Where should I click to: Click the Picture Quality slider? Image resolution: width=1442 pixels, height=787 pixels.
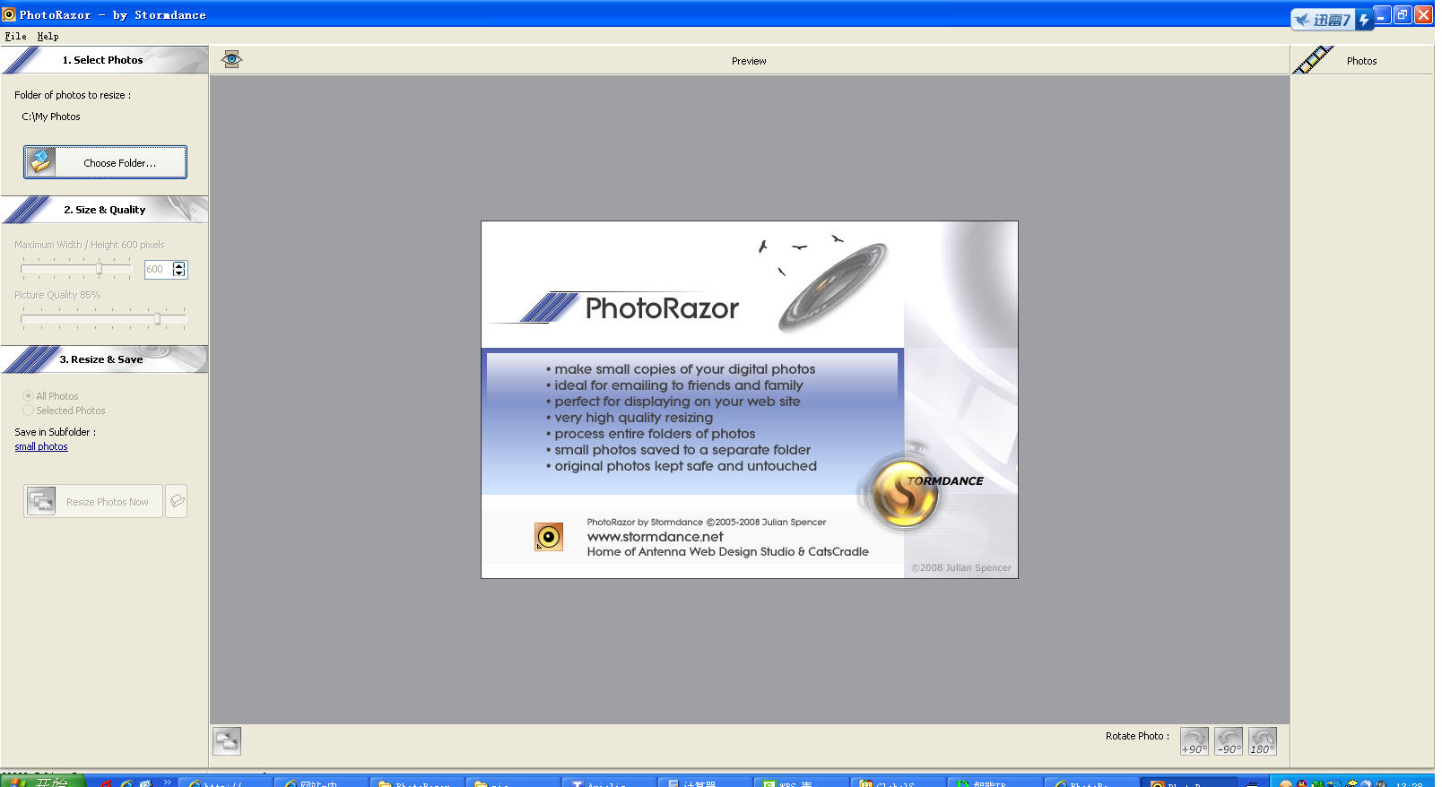tap(104, 318)
